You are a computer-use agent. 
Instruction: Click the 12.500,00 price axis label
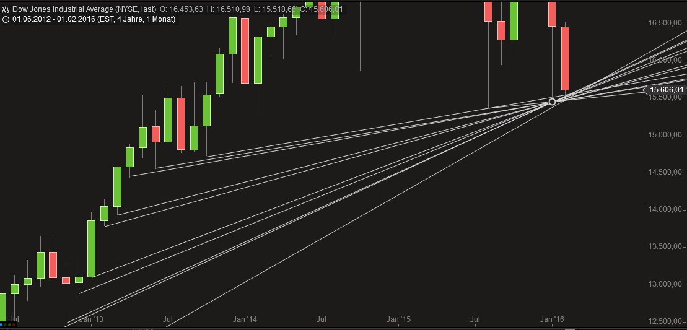(x=665, y=321)
